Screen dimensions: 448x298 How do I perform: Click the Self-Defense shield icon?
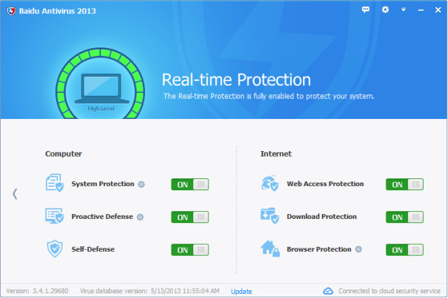[55, 248]
